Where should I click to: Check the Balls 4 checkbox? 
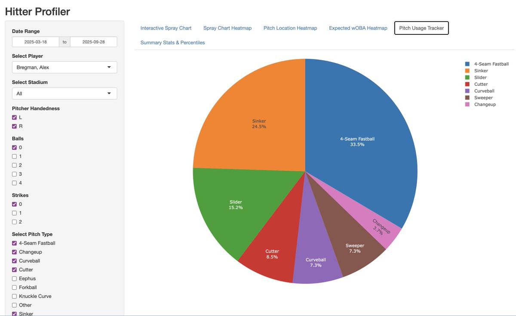(14, 183)
